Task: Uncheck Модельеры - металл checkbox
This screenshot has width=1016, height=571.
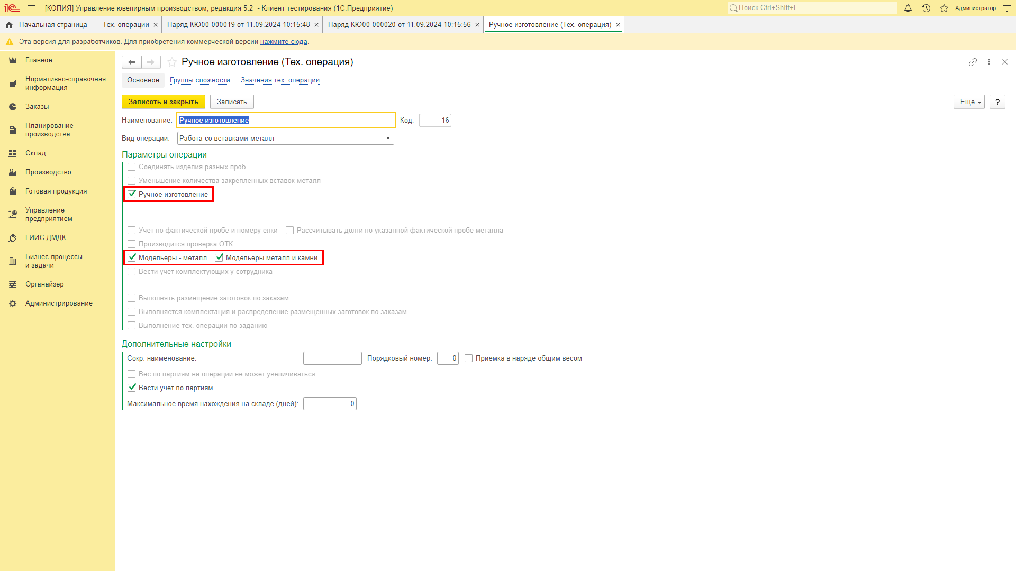Action: (132, 257)
